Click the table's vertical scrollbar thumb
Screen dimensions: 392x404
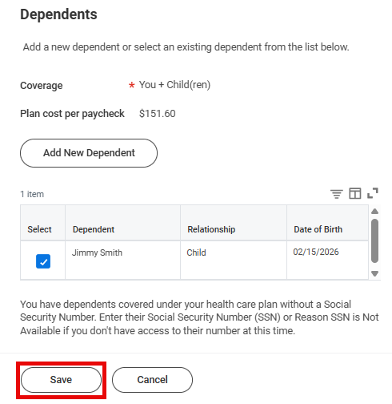point(374,240)
